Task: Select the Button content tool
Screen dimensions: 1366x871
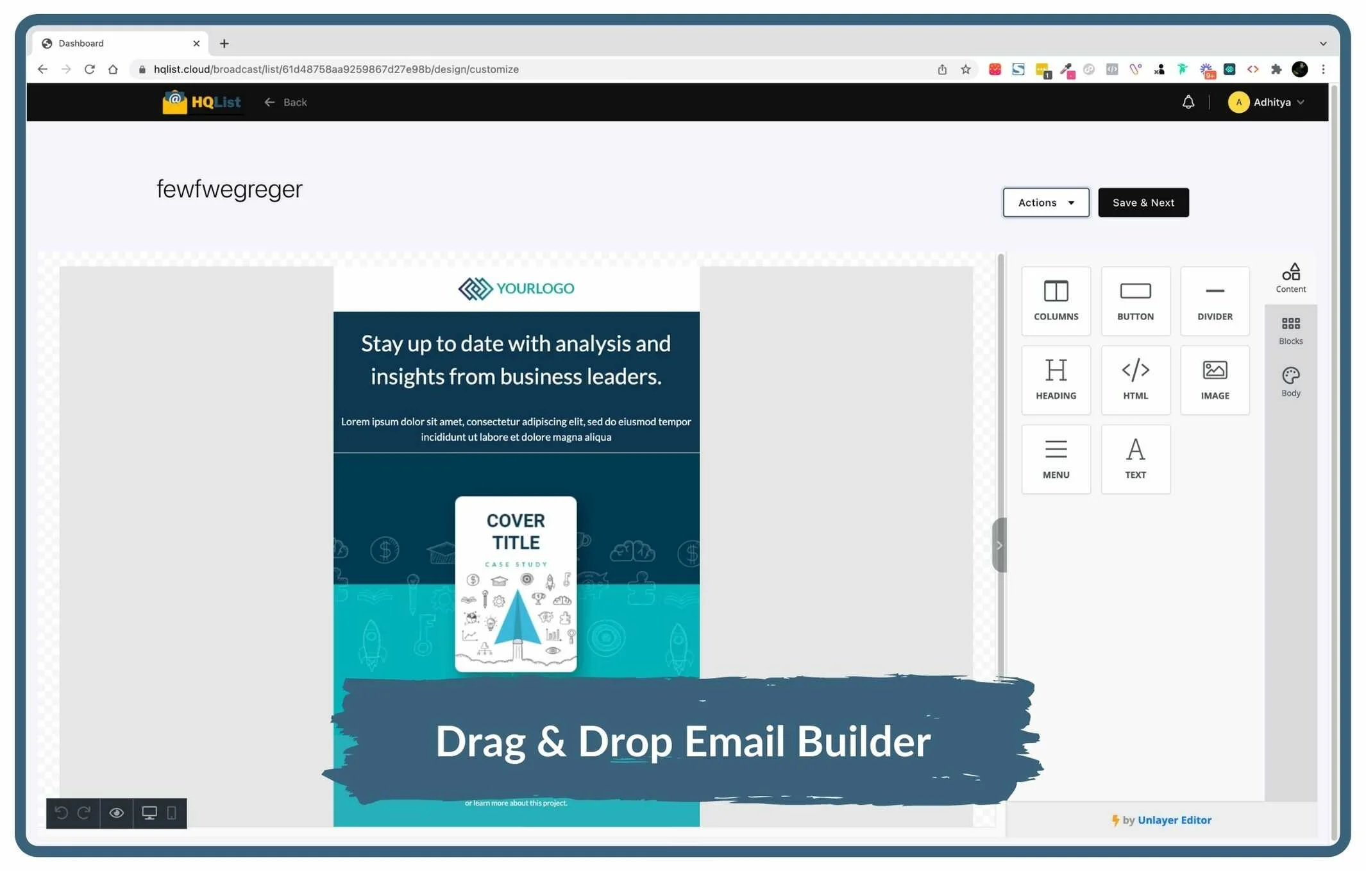Action: (x=1135, y=301)
